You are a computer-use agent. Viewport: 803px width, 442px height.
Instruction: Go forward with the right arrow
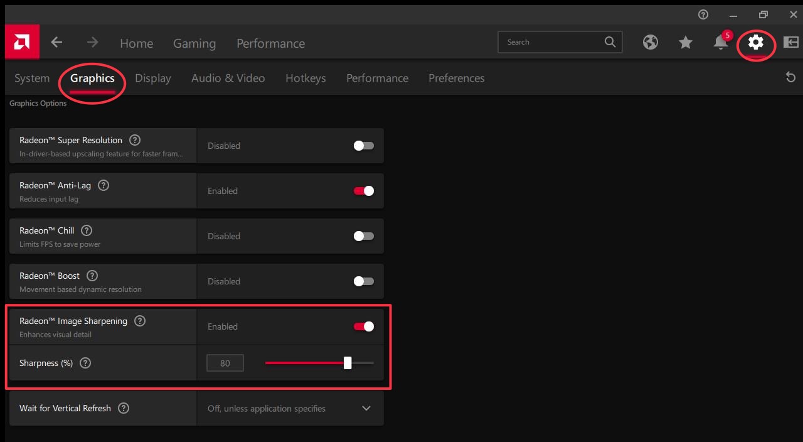click(92, 42)
